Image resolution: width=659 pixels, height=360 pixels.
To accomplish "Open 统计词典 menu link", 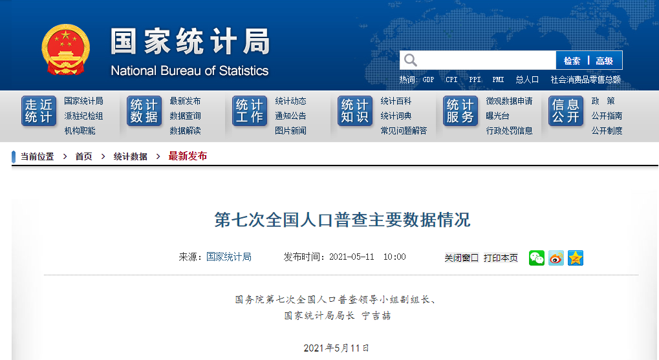I will click(396, 116).
